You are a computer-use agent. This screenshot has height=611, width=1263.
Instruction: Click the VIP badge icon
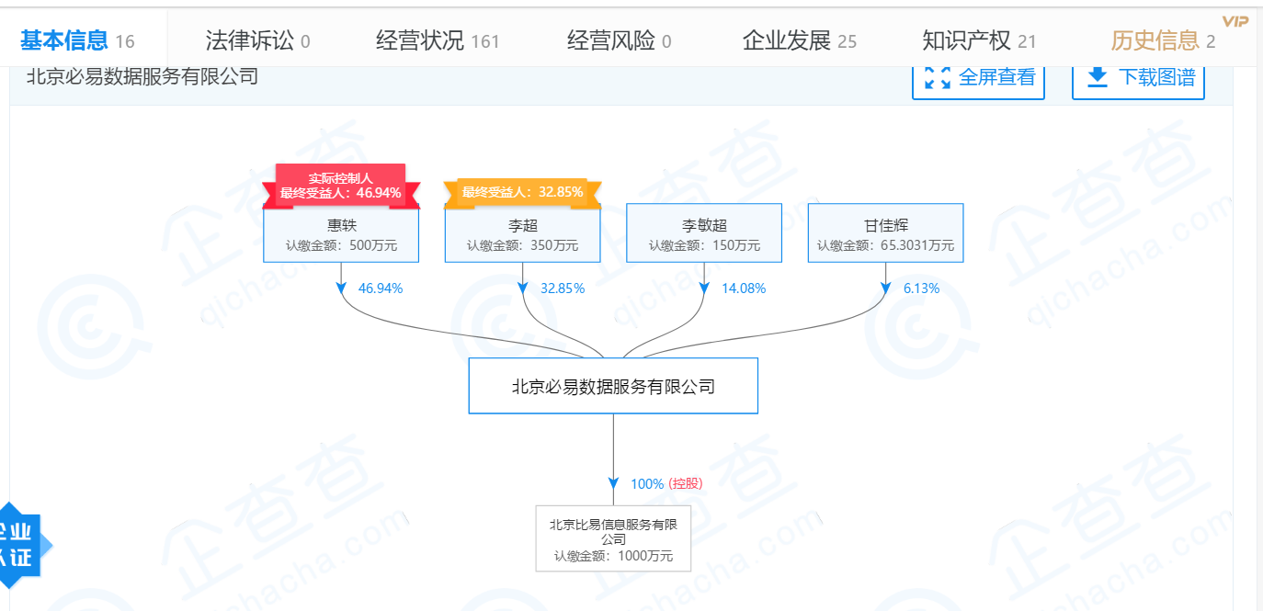pos(1235,22)
